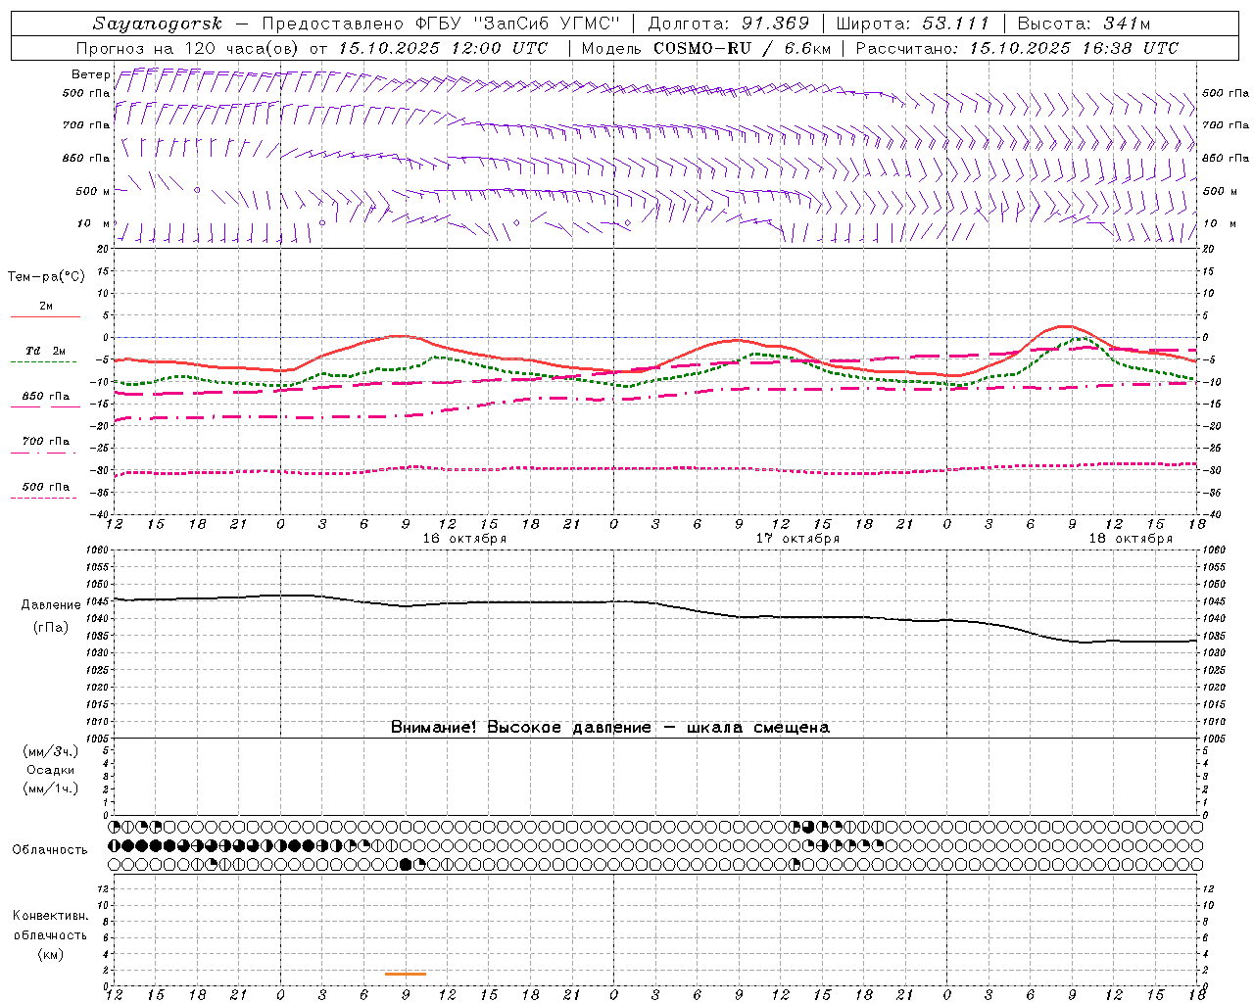Click the '850 гПа' temperature legend entry
1254x1003 pixels.
[x=46, y=397]
